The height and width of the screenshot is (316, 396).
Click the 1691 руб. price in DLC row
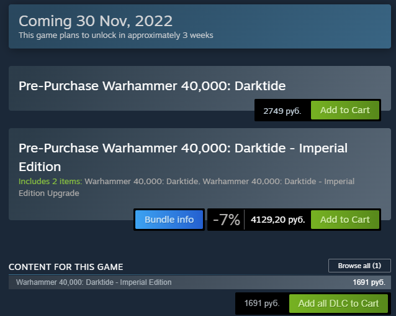[369, 282]
